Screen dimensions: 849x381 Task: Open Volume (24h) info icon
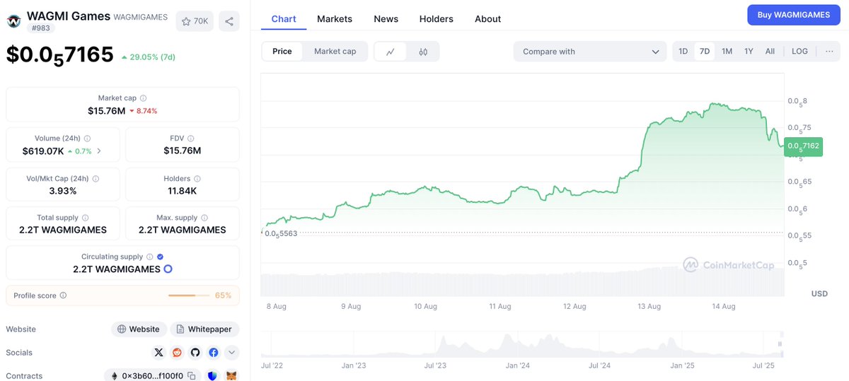[87, 139]
